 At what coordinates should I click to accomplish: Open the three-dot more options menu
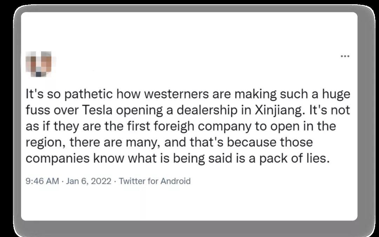[345, 56]
